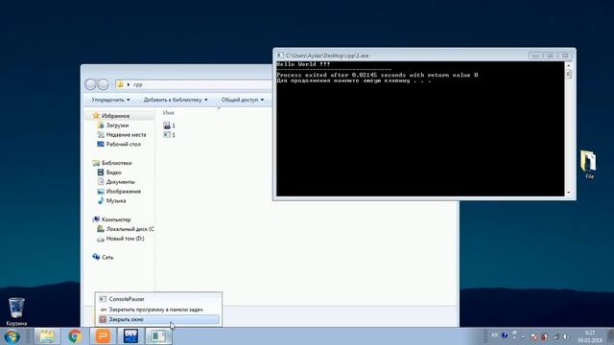Select Избранное in the navigation pane
The width and height of the screenshot is (614, 345).
tap(115, 116)
